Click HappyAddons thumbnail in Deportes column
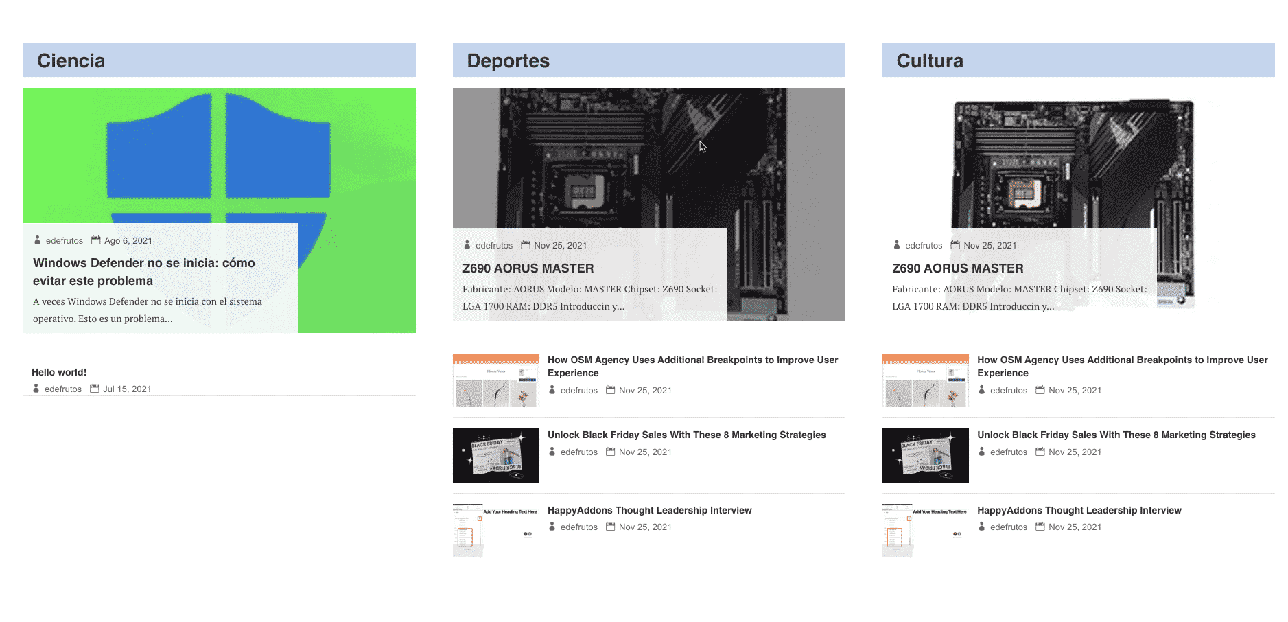This screenshot has width=1288, height=622. [x=495, y=530]
